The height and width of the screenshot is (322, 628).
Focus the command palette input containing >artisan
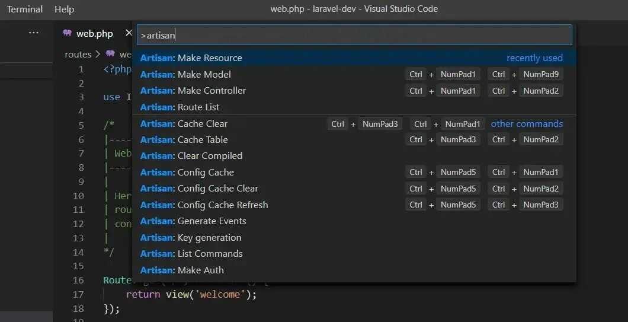tap(354, 35)
